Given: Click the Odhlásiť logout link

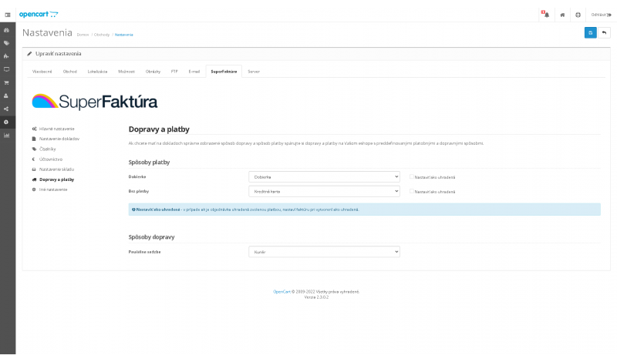Looking at the screenshot, I should [x=601, y=14].
